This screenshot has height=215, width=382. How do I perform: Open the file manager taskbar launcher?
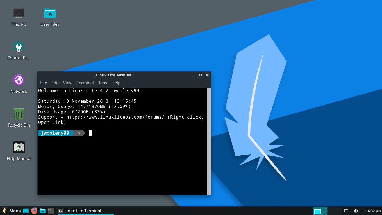click(43, 211)
